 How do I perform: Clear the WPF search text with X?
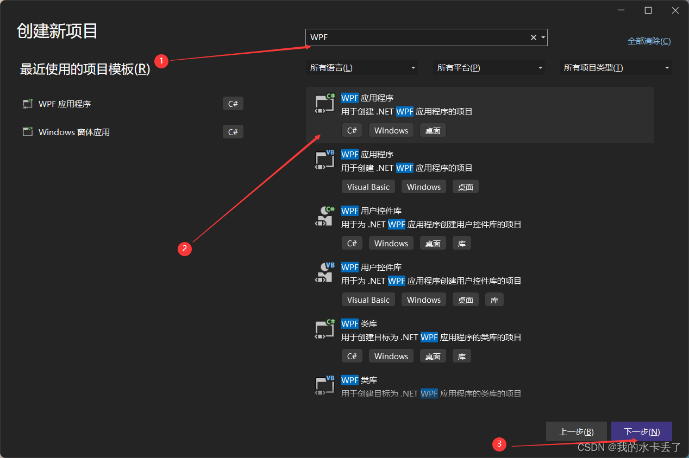533,37
